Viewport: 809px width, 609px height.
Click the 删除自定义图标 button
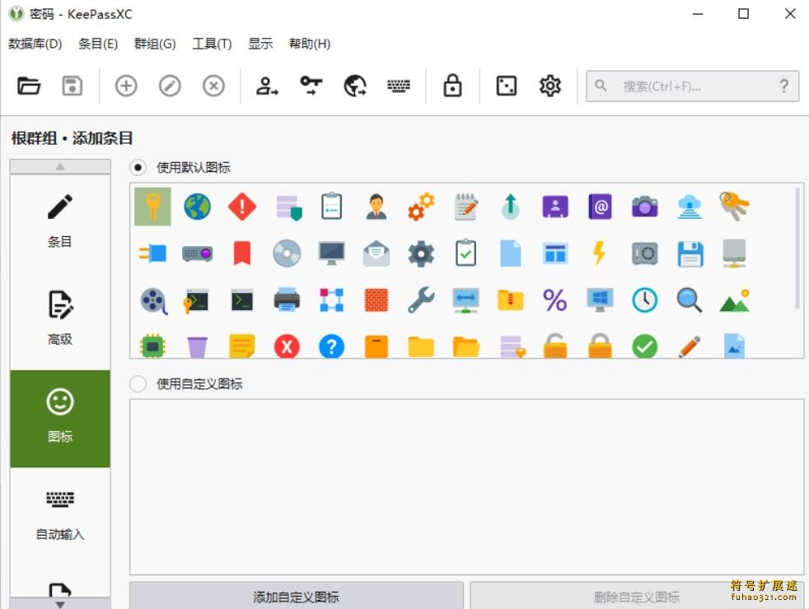pos(637,597)
